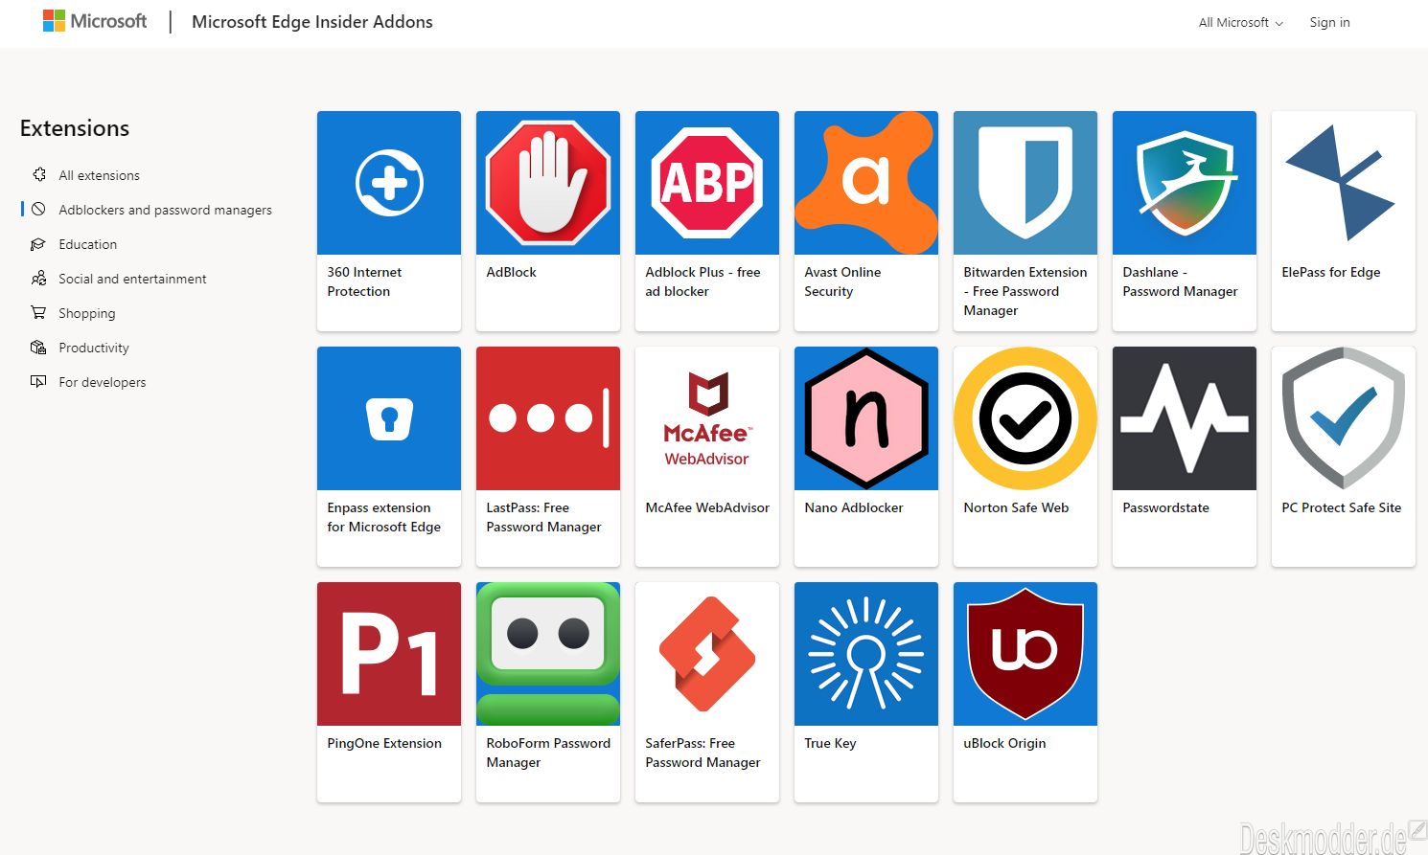Click the PC Protect Safe Site title
The height and width of the screenshot is (855, 1428).
click(1341, 507)
